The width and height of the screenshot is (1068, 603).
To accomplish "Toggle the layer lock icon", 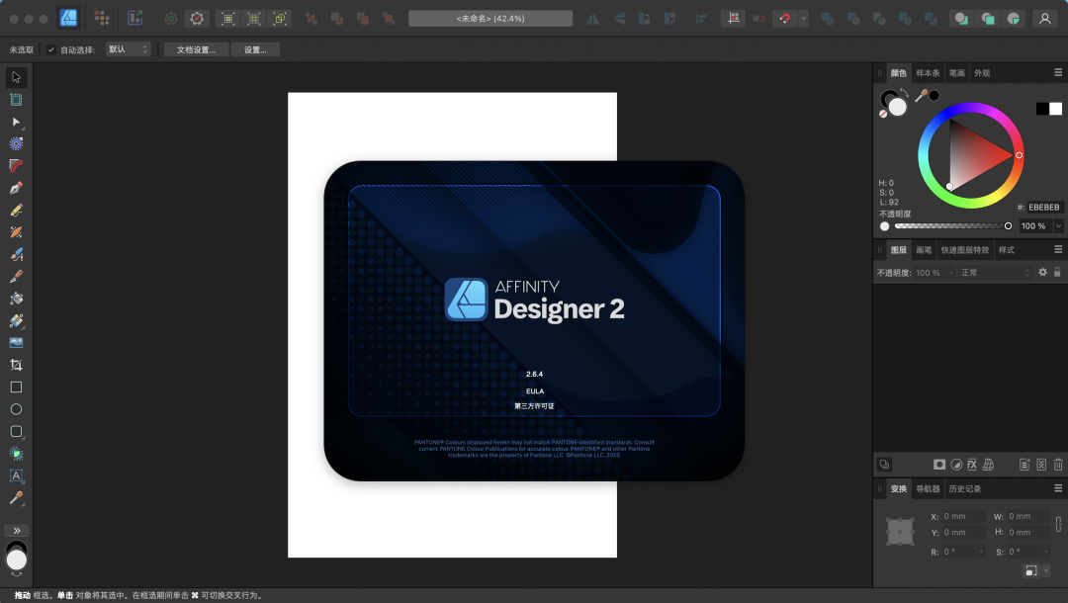I will click(x=1057, y=272).
